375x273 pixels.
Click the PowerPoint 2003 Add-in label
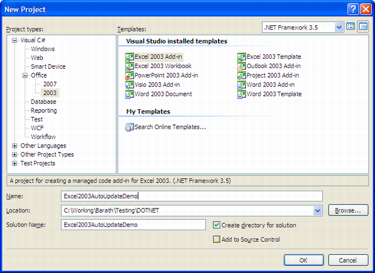pos(166,76)
